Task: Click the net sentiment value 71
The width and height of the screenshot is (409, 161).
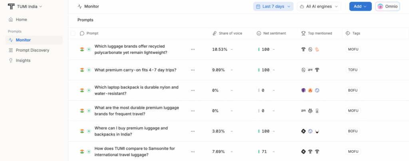Action: [264, 152]
